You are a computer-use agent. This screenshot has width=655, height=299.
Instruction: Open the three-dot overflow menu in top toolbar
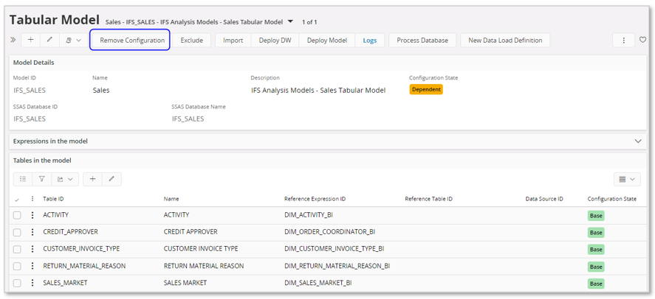(x=623, y=41)
